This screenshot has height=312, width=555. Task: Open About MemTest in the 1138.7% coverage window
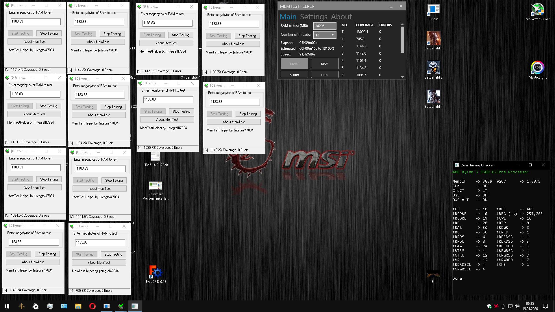pyautogui.click(x=233, y=44)
